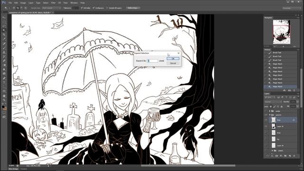Click the background color swatch
Screen dimensions: 304x171
coord(5,108)
